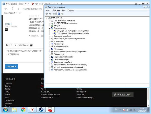Screen dimensions: 151x114
Task: Click inside the reply text area
Action: (x=24, y=55)
